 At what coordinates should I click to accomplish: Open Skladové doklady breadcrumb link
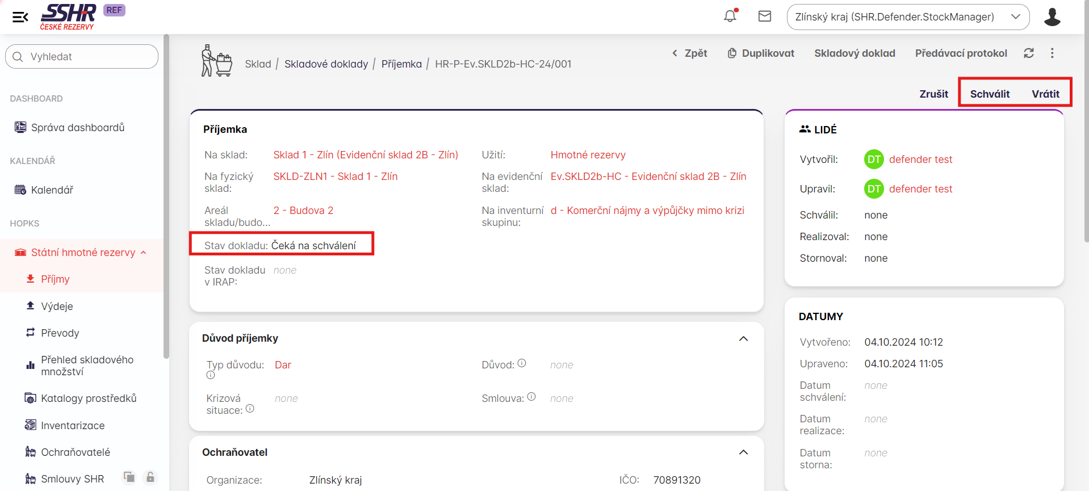(326, 64)
